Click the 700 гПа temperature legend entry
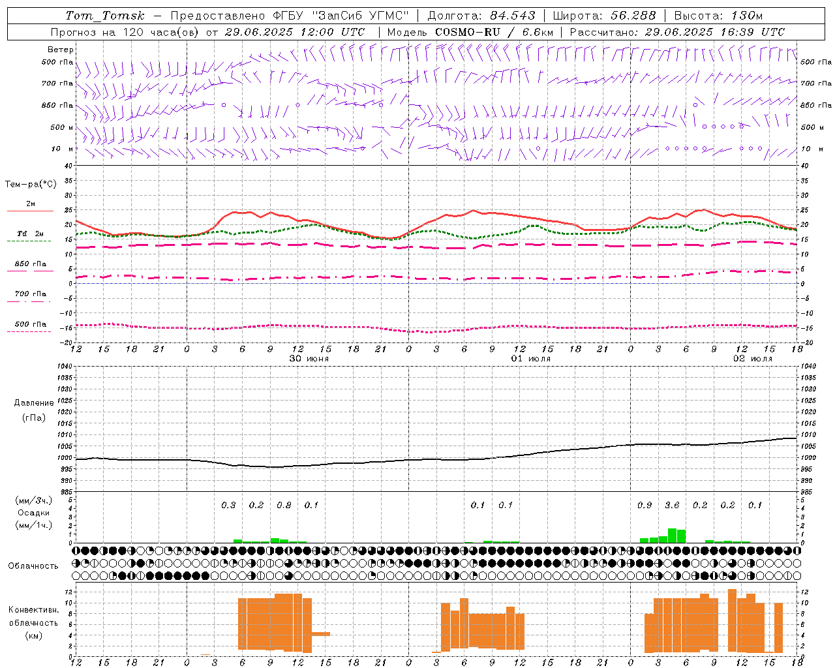Screen dimensions: 835x668 (x=30, y=294)
